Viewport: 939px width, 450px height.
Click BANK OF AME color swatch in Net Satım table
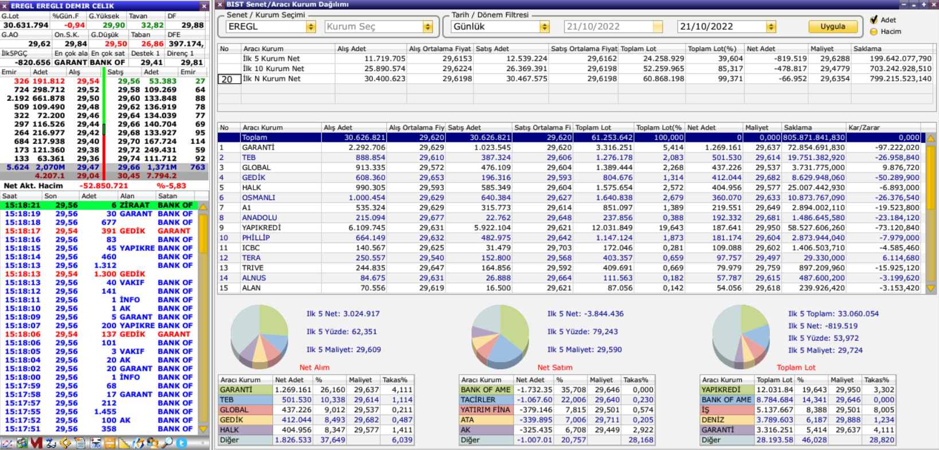click(x=486, y=390)
